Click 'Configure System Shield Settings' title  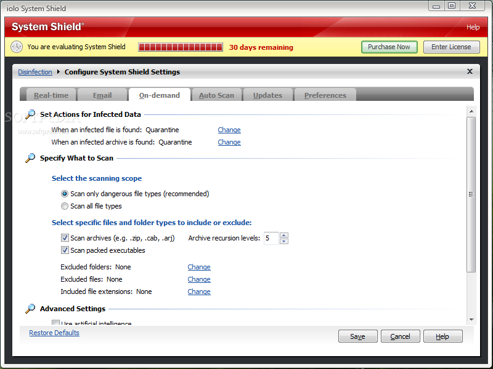pos(122,72)
